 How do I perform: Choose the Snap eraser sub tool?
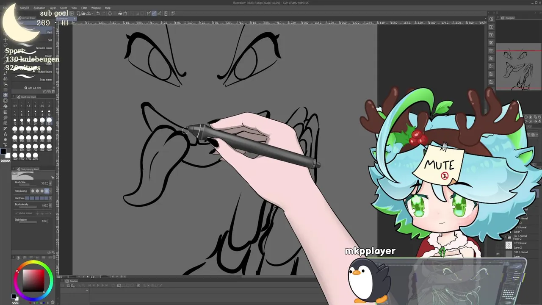coord(33,80)
